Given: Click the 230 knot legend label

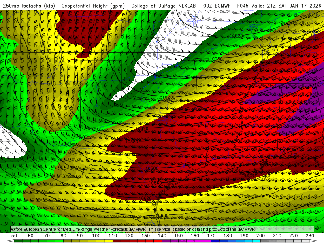Looking at the screenshot, I should (x=310, y=236).
